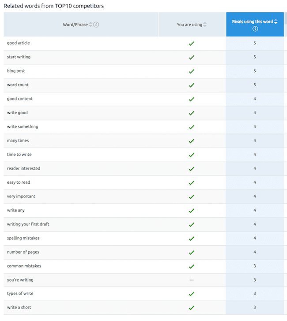Image resolution: width=287 pixels, height=321 pixels.
Task: Select the phrase 'common mistakes'
Action: [24, 266]
